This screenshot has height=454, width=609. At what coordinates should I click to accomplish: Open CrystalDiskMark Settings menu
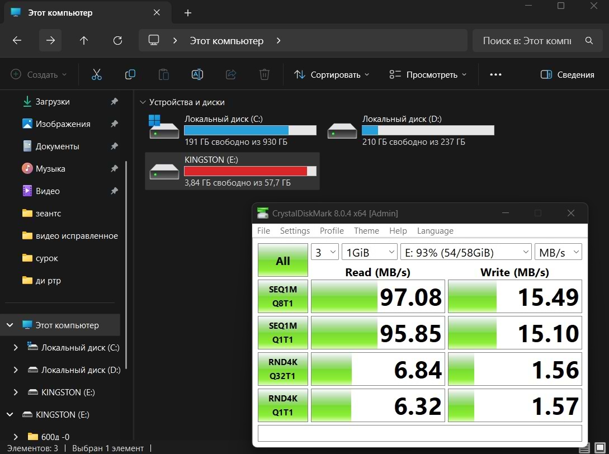point(295,231)
